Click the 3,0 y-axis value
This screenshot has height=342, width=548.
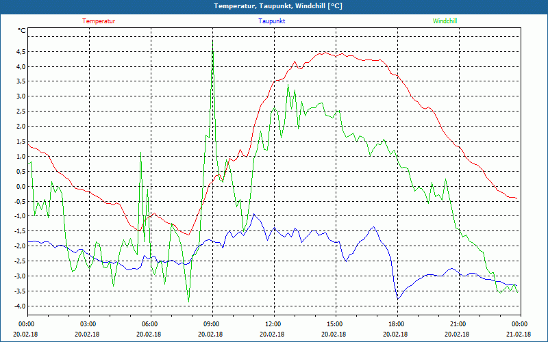click(x=21, y=96)
